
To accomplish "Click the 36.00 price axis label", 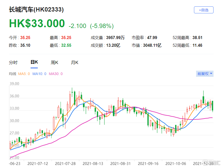I will [x=14, y=96].
